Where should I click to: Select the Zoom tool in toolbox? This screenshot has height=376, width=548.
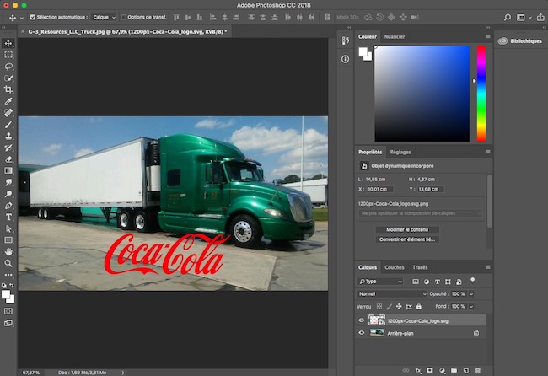point(8,263)
